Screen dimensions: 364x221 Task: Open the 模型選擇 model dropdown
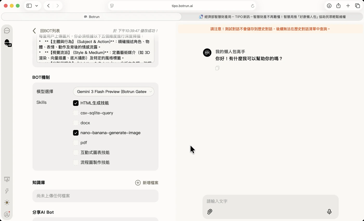point(114,92)
